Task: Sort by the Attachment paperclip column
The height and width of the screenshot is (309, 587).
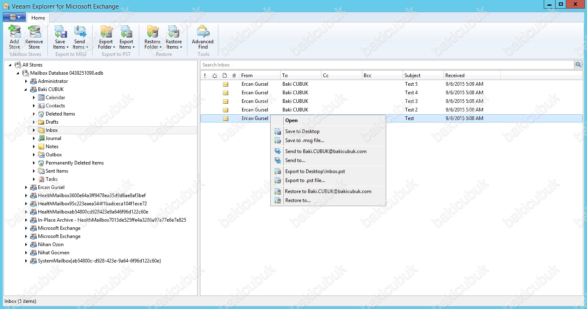Action: tap(234, 76)
